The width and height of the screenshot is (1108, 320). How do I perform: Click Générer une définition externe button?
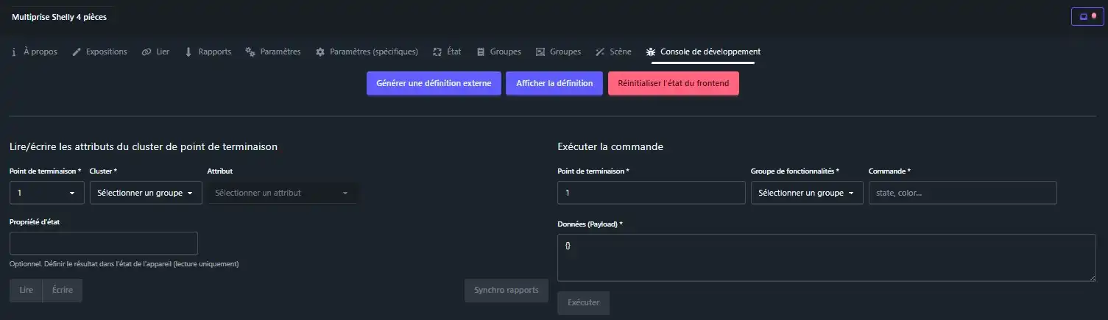click(x=434, y=83)
